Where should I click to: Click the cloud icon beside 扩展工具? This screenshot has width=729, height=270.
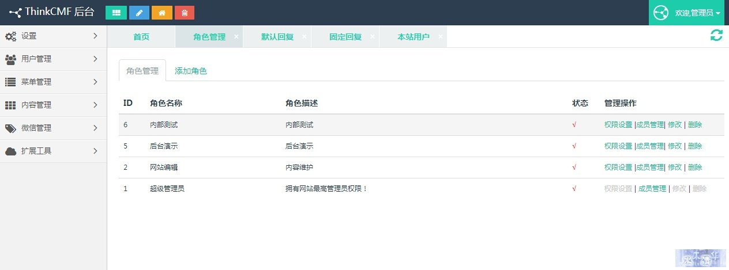pyautogui.click(x=10, y=151)
